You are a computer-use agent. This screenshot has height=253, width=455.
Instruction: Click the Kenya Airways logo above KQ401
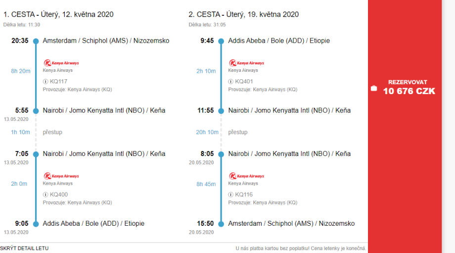[x=246, y=63]
